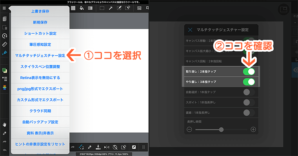
Task: Enable スポイト:1本指長押し switch
Action: click(x=249, y=102)
